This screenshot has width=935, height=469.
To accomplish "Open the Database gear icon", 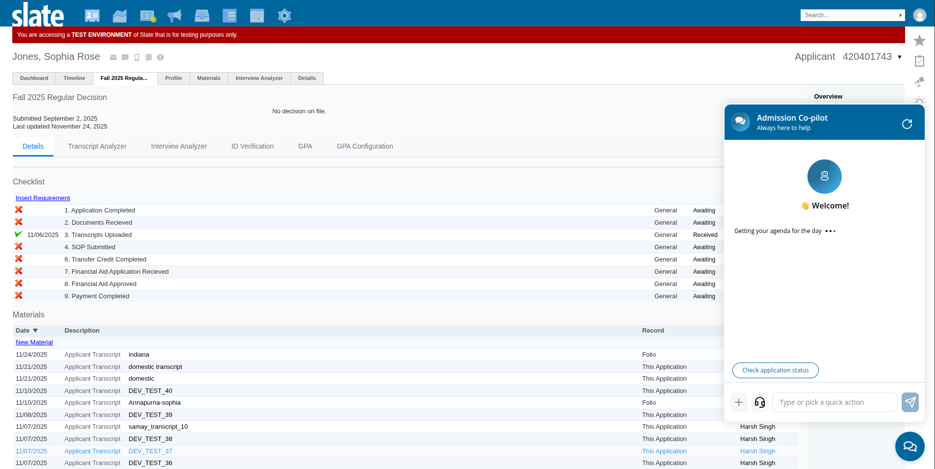I will click(x=284, y=16).
